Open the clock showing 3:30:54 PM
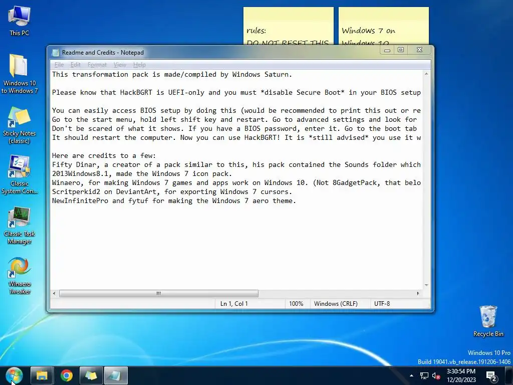The width and height of the screenshot is (513, 385). click(461, 375)
